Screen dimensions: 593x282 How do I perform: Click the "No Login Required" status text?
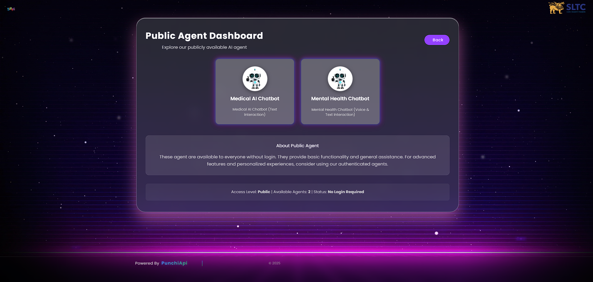coord(346,192)
